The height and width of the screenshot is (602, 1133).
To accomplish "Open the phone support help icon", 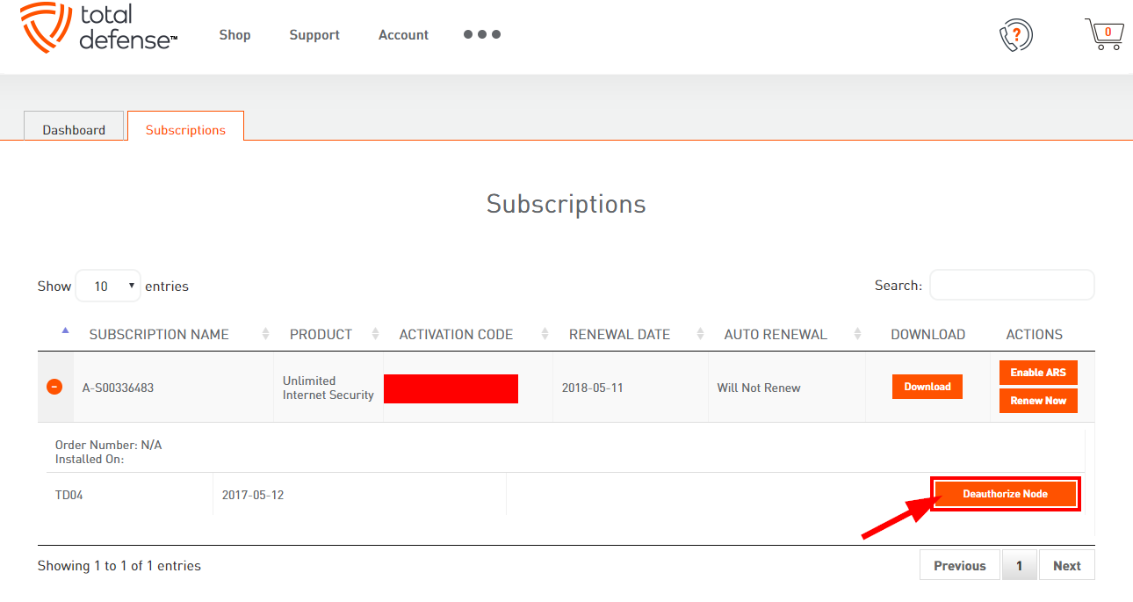I will pos(1016,35).
